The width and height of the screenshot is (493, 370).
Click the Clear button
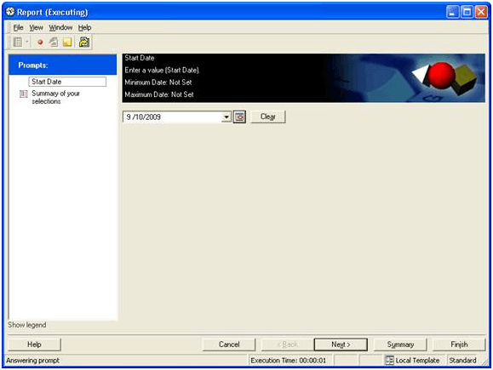click(x=268, y=117)
